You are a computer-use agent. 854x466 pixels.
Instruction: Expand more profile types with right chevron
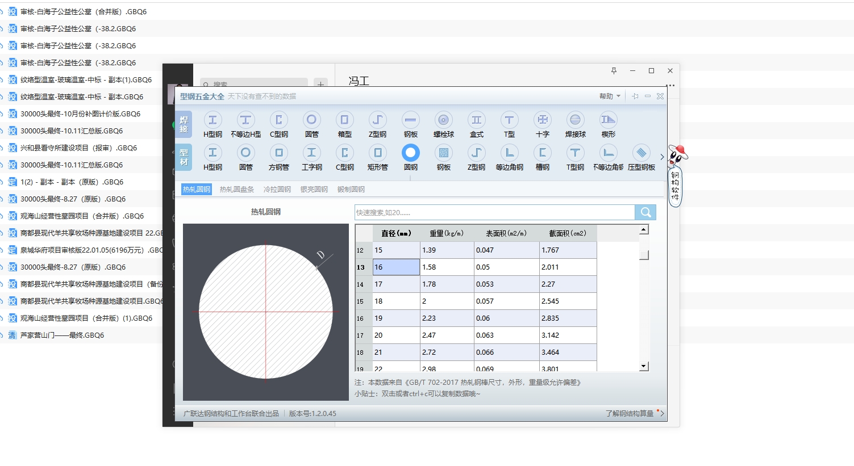pyautogui.click(x=662, y=157)
